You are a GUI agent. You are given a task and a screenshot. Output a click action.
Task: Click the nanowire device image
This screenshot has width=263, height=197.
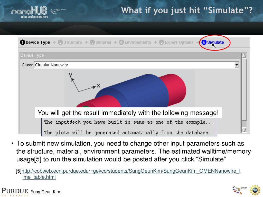pos(130,89)
